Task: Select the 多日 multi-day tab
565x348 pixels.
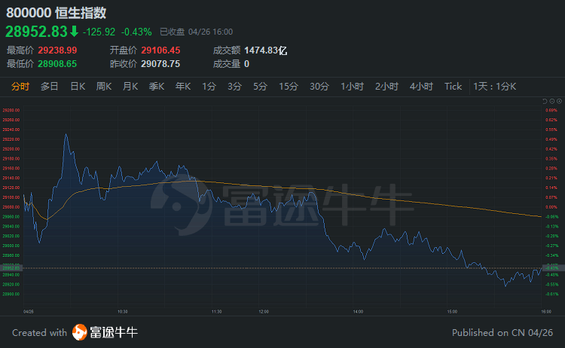Action: coord(50,87)
